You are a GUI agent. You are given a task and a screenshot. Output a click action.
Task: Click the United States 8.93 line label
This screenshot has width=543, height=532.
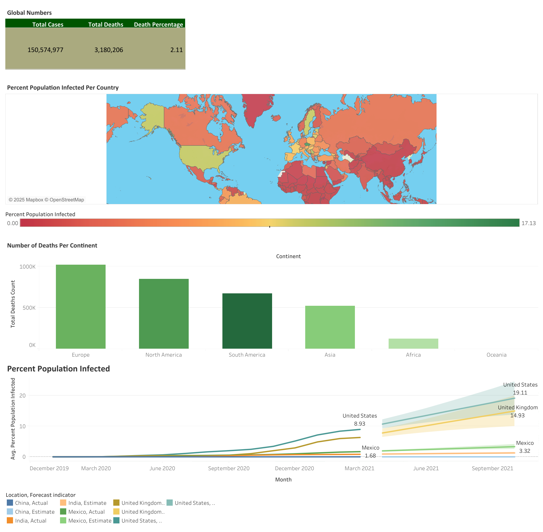click(360, 420)
